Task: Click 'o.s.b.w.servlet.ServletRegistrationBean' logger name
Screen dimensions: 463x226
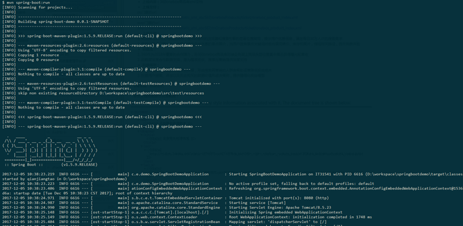Action: click(176, 221)
